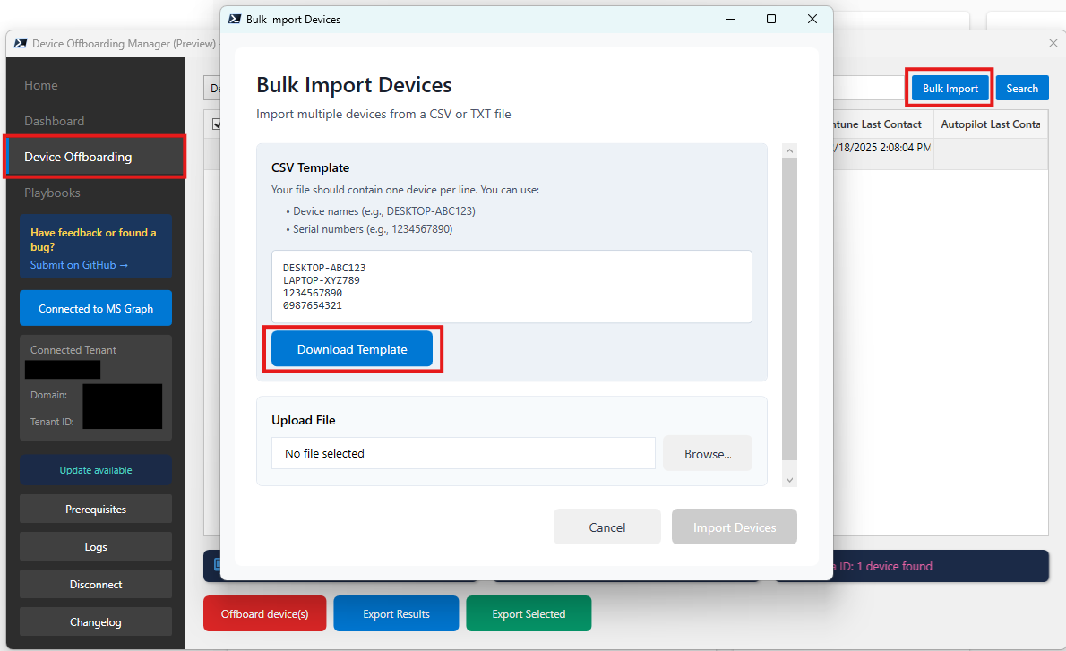
Task: Click the Update available button
Action: tap(95, 470)
